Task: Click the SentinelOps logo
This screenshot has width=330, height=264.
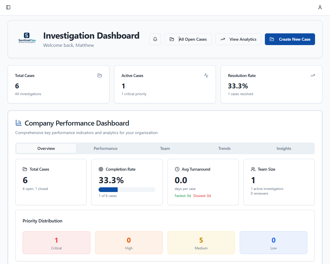Action: point(27,37)
